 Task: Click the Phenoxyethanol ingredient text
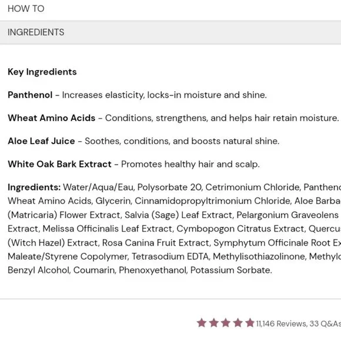153,270
